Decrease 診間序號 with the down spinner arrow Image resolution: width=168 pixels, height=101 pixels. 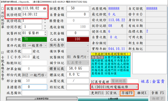point(45,29)
